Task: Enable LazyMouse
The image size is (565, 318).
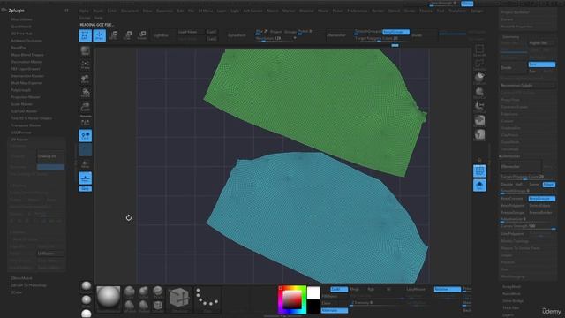Action: click(416, 289)
